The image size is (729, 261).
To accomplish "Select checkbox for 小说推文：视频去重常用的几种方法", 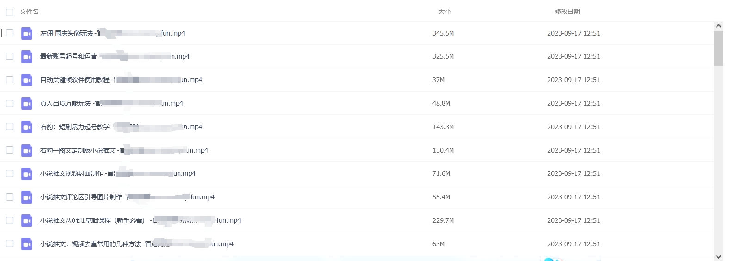I will [10, 243].
